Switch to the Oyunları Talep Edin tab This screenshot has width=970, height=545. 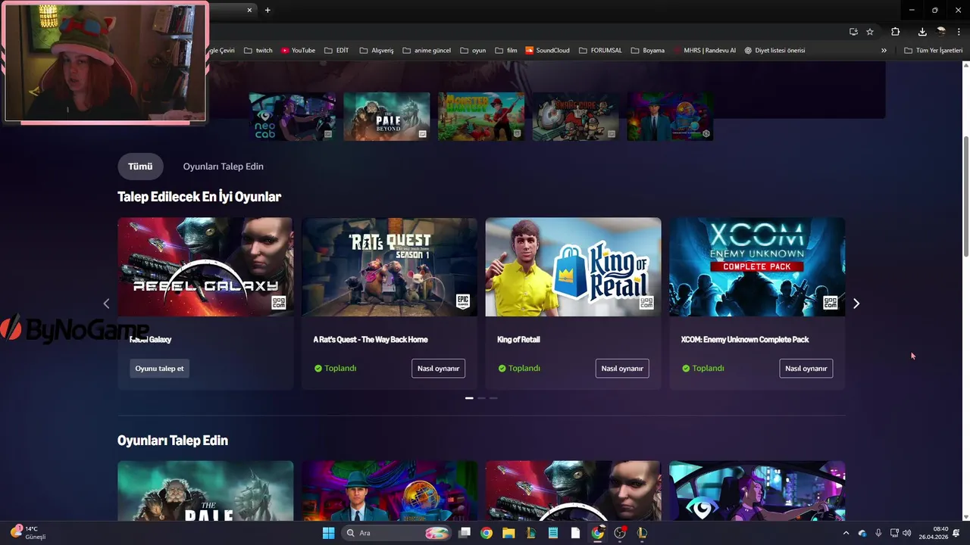tap(224, 167)
